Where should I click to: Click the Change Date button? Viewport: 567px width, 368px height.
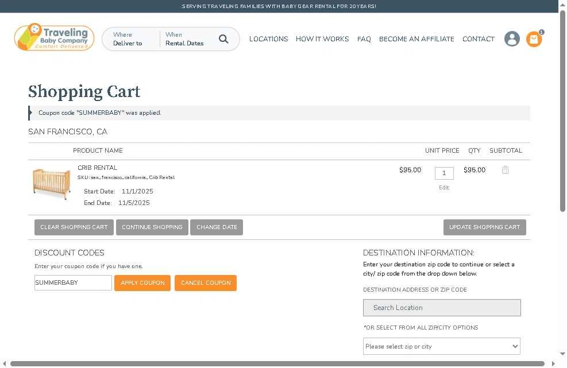click(217, 227)
